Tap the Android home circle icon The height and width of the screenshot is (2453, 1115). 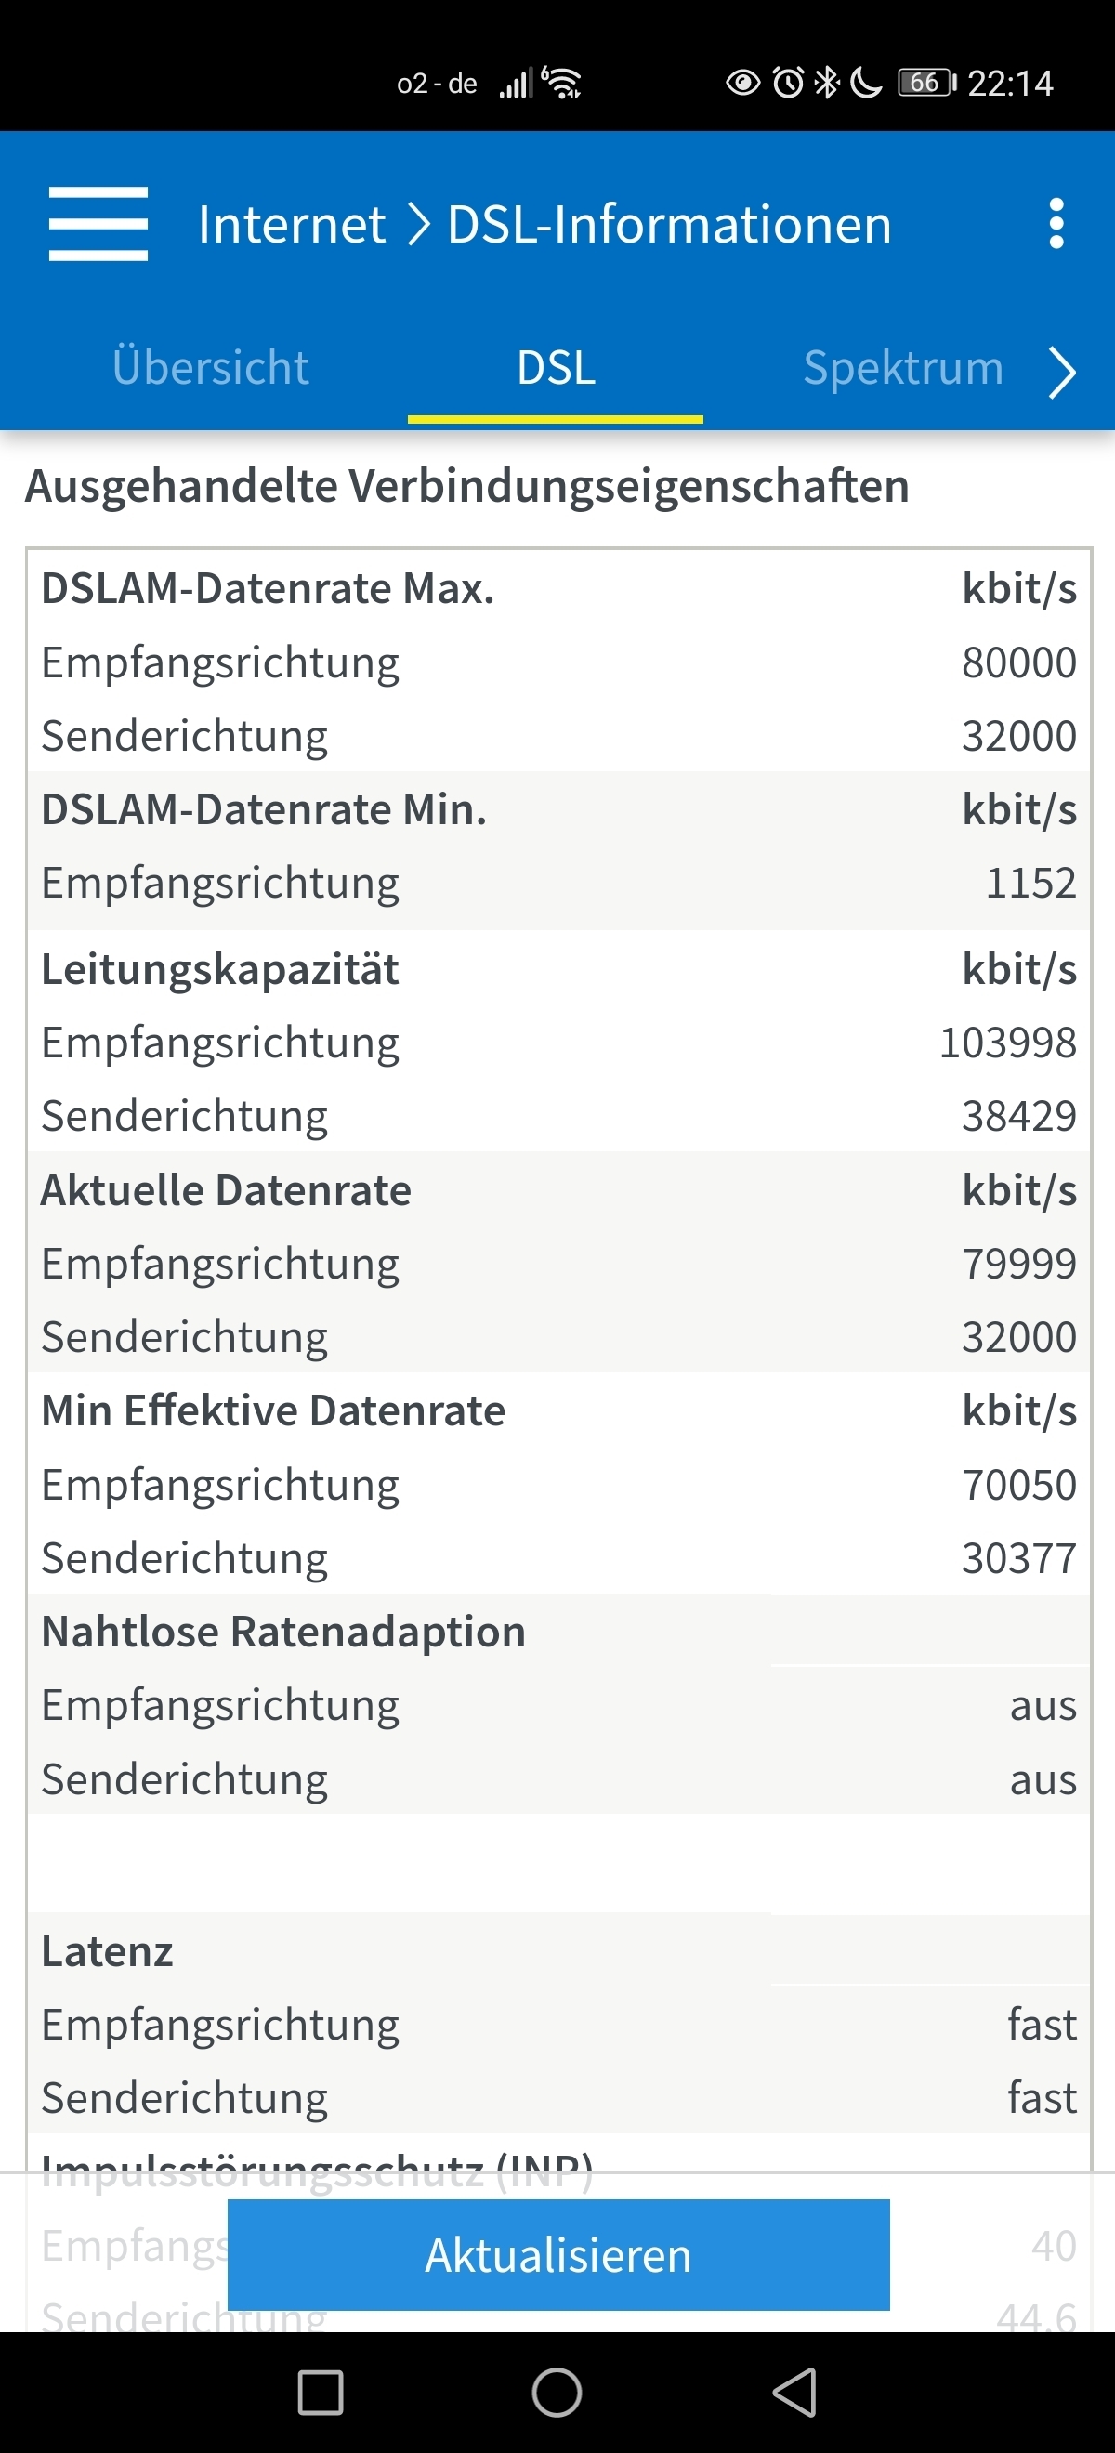[557, 2391]
